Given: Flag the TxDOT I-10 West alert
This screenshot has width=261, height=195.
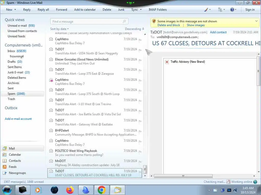Looking at the screenshot, I should [140, 101].
